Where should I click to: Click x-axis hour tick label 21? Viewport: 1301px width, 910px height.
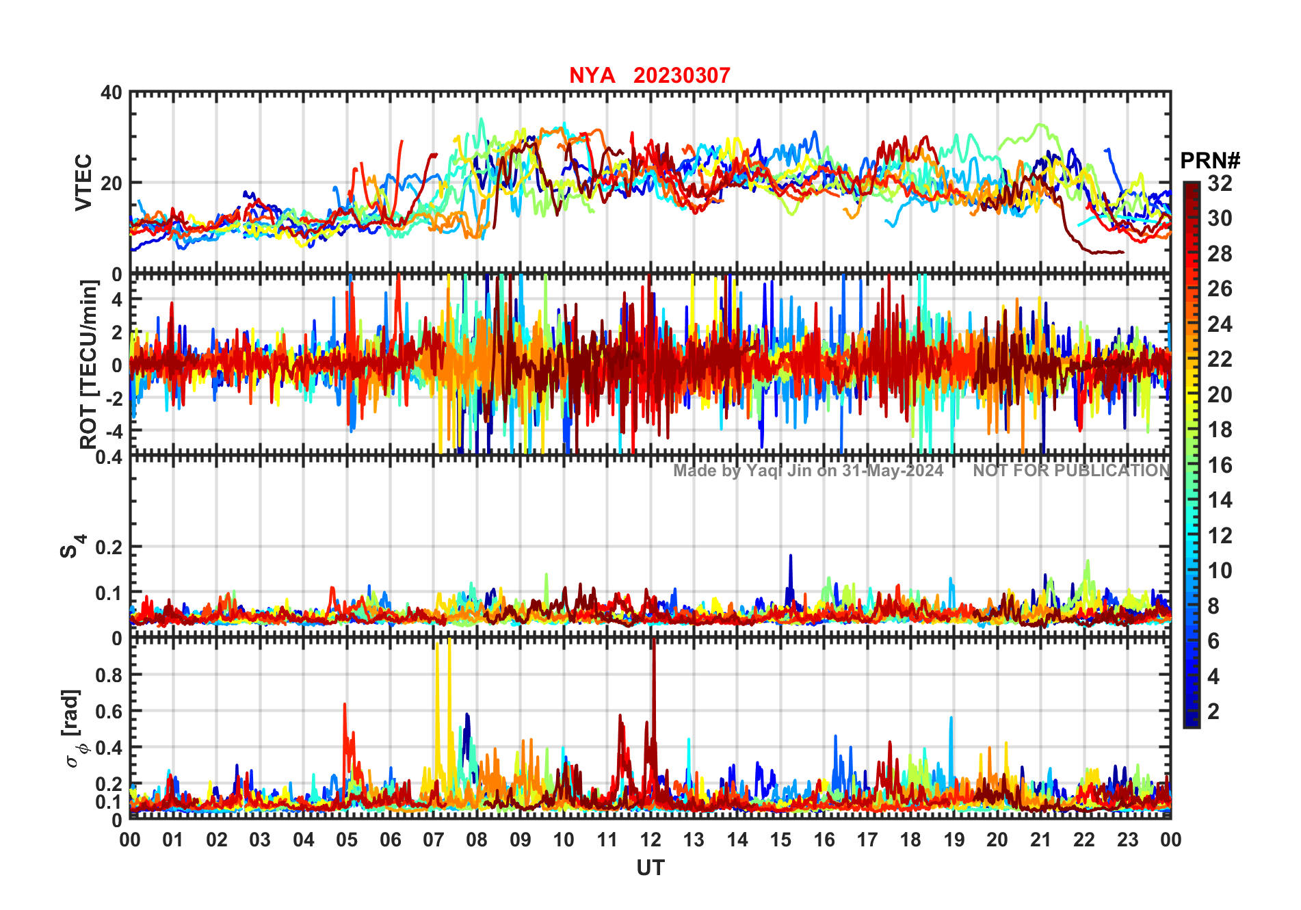[1041, 840]
